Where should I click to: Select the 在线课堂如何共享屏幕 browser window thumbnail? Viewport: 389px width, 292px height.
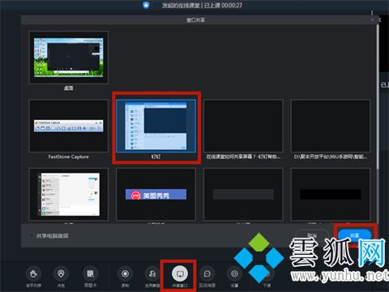pos(243,126)
